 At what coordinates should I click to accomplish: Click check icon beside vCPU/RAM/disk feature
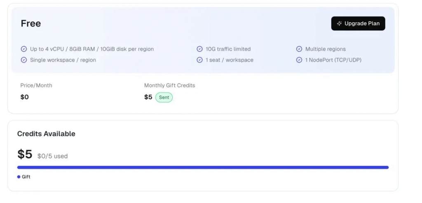tap(24, 49)
